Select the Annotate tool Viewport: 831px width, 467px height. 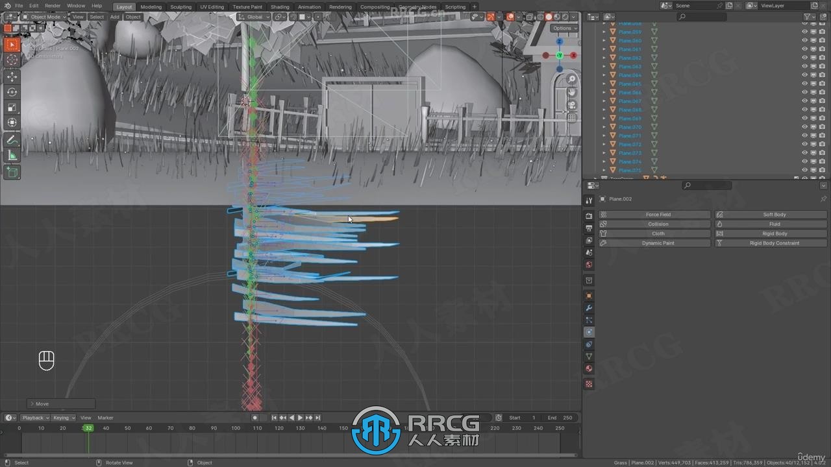(x=12, y=140)
